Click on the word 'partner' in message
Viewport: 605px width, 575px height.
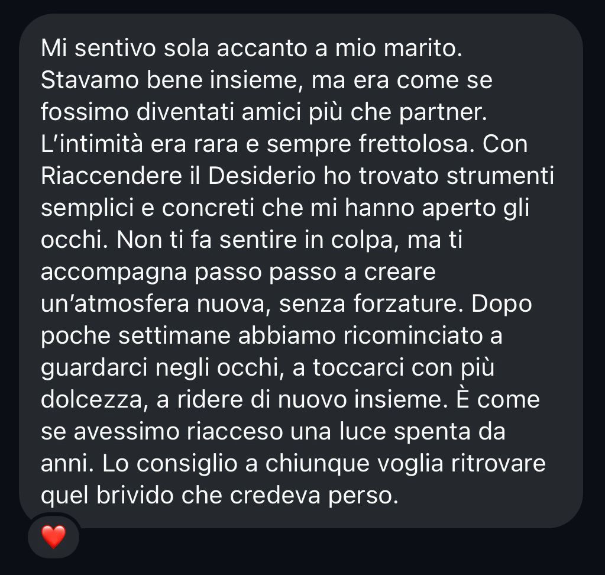(x=440, y=112)
